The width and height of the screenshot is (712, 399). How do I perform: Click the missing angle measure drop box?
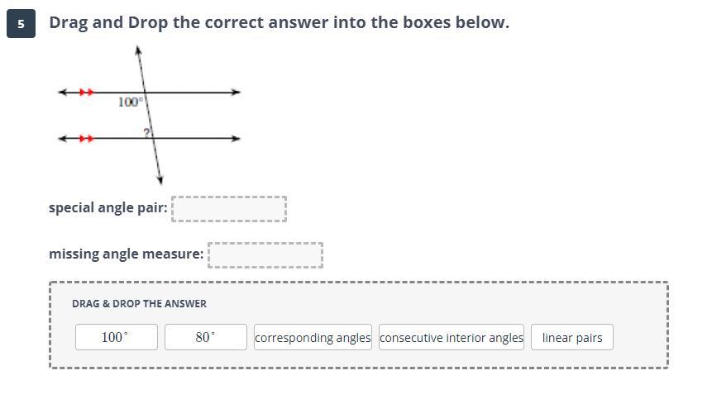pos(265,255)
